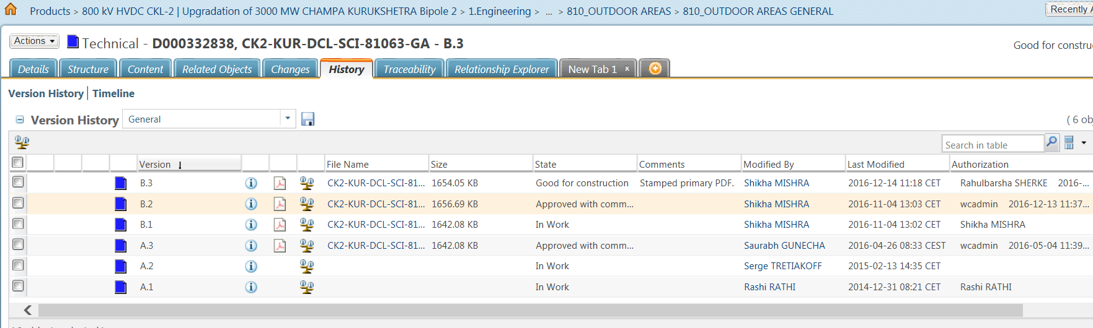Open PDF icon for version A.3
The width and height of the screenshot is (1093, 328).
[280, 246]
